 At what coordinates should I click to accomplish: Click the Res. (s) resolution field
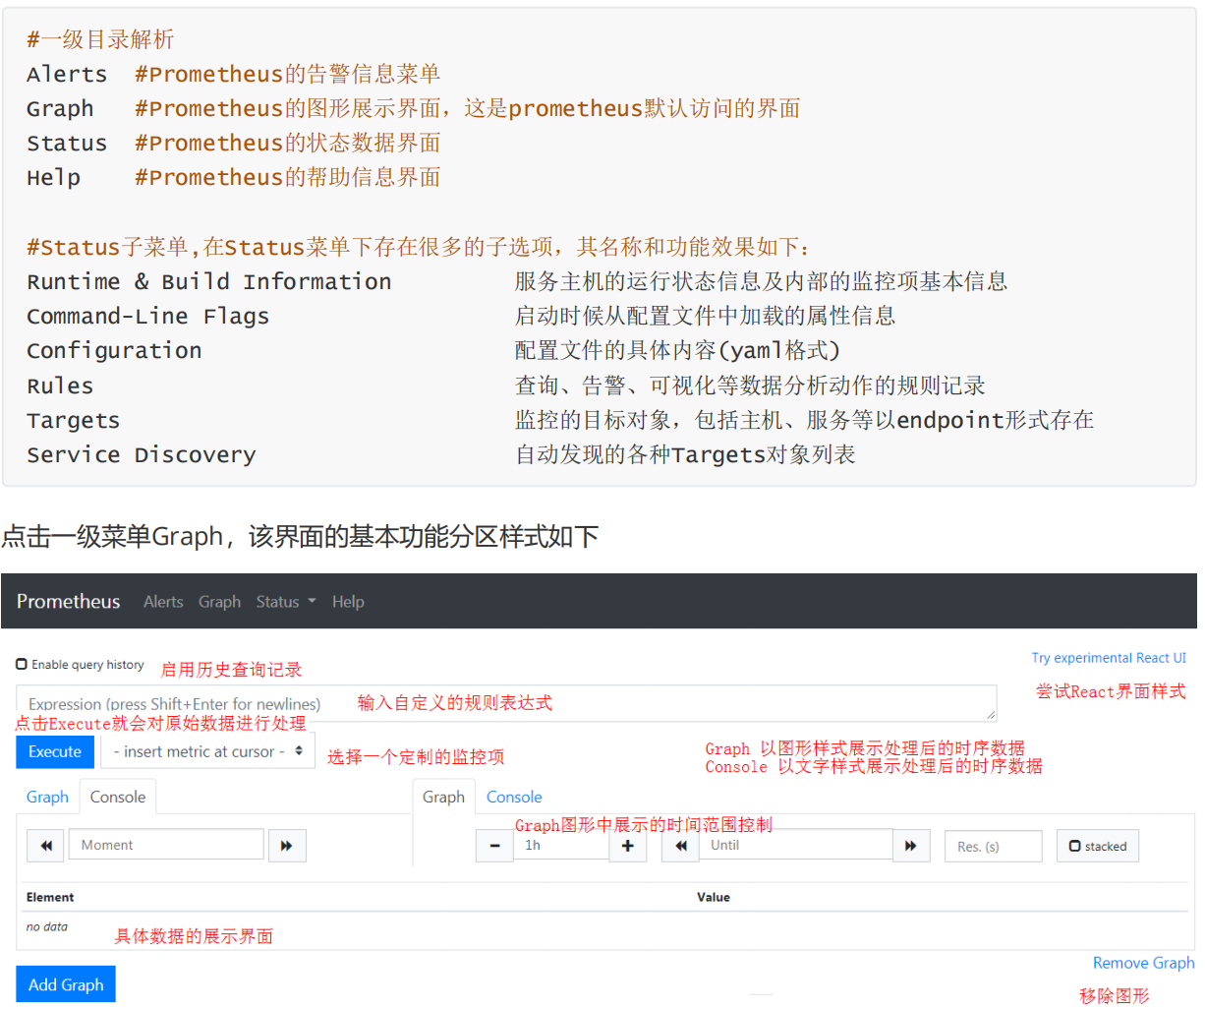click(994, 846)
